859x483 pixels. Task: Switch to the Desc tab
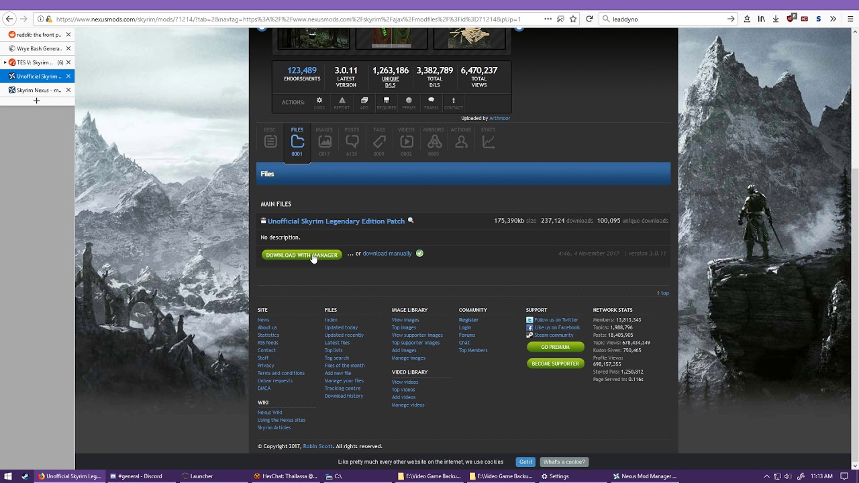[270, 141]
